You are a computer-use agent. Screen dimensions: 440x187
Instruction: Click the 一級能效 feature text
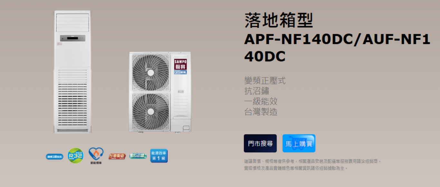click(261, 101)
